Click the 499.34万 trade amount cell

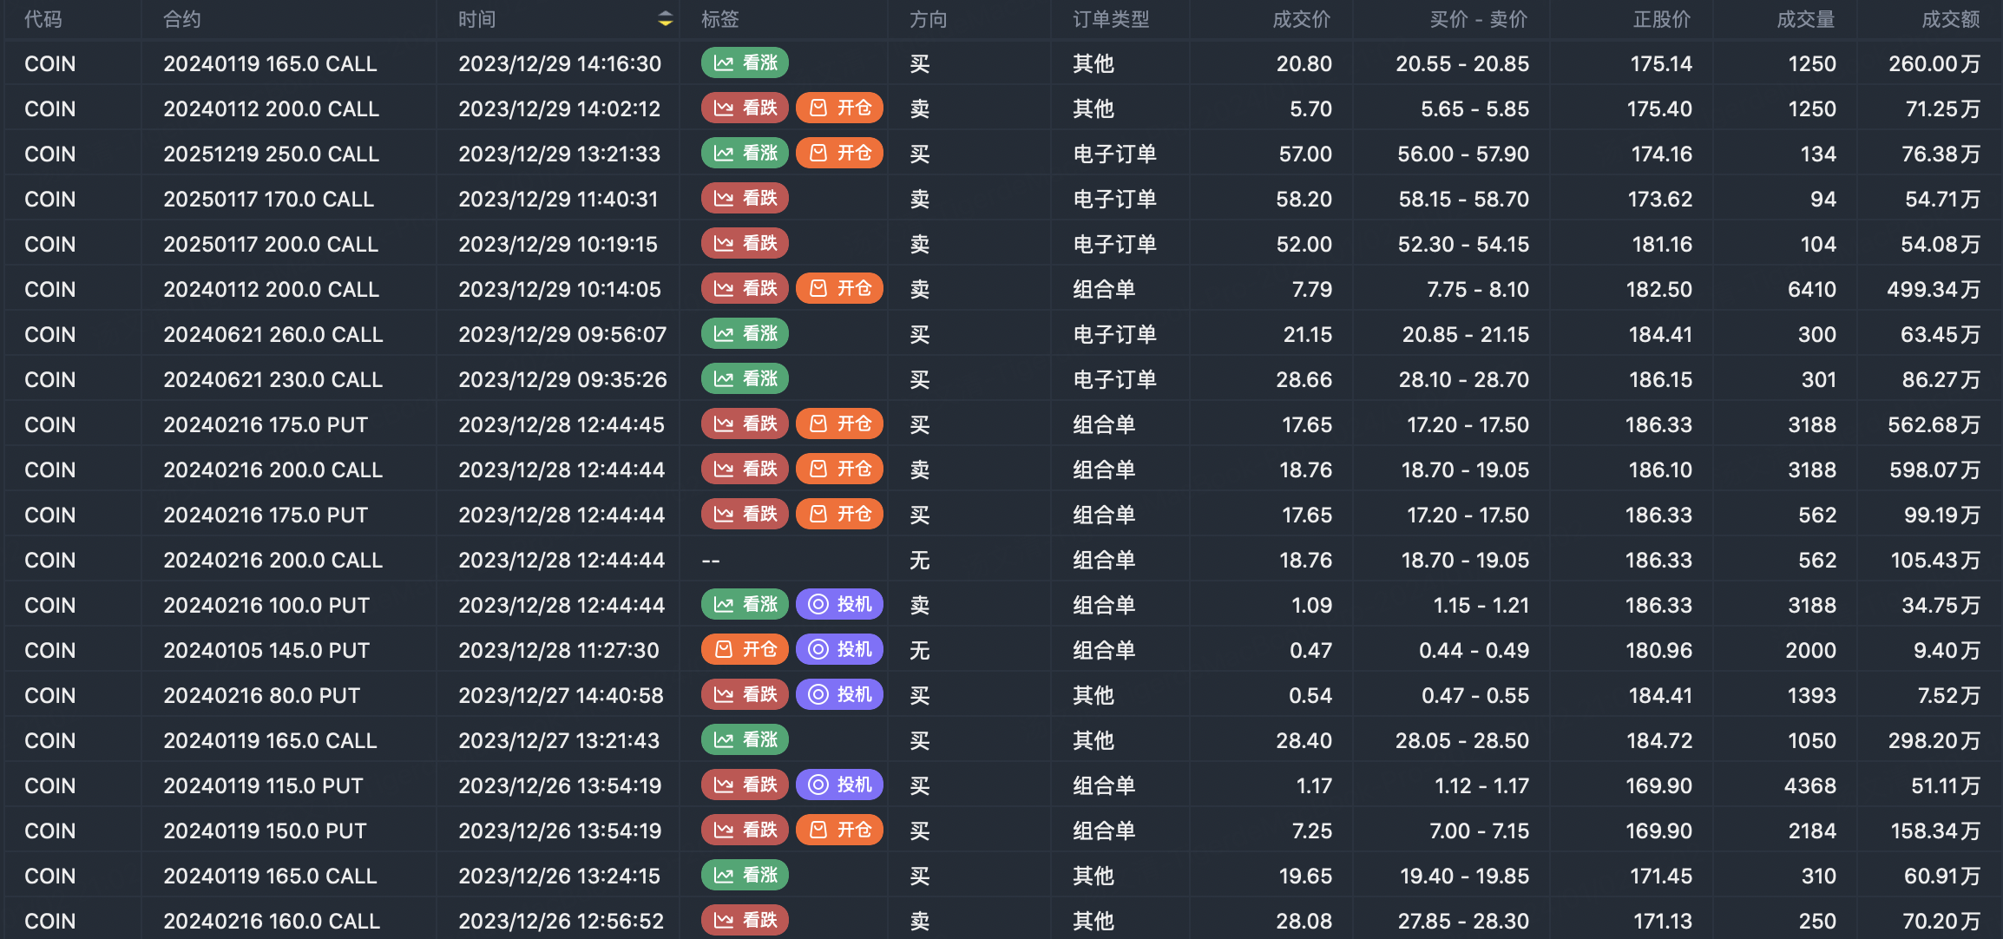pos(1933,289)
